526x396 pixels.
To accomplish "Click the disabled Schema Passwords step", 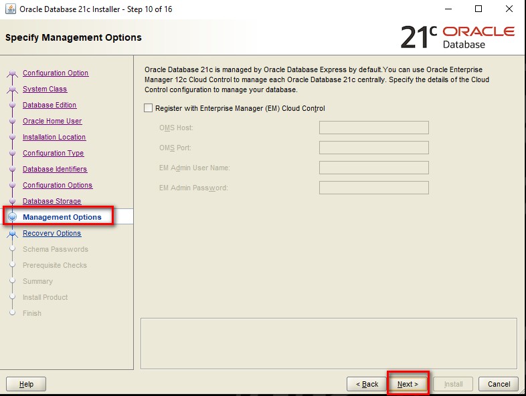I will pyautogui.click(x=56, y=249).
